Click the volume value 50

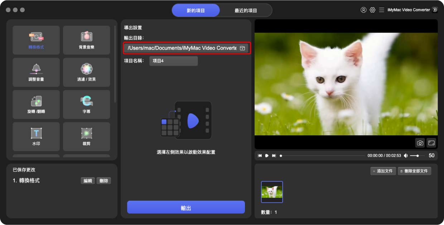coord(431,156)
